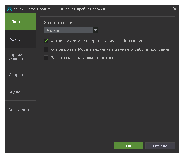Click the label text about анонимные данные

pyautogui.click(x=111, y=49)
